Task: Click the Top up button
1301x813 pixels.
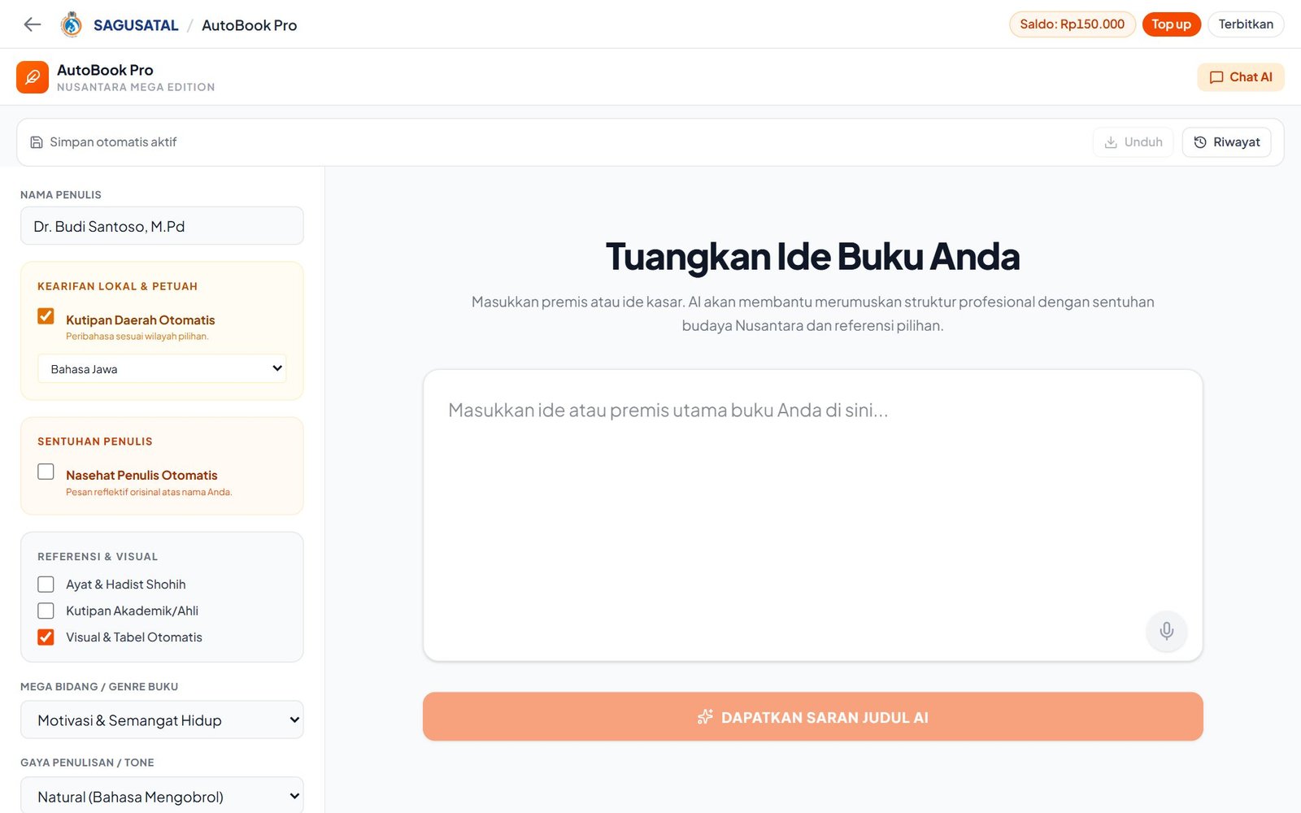Action: pos(1171,24)
